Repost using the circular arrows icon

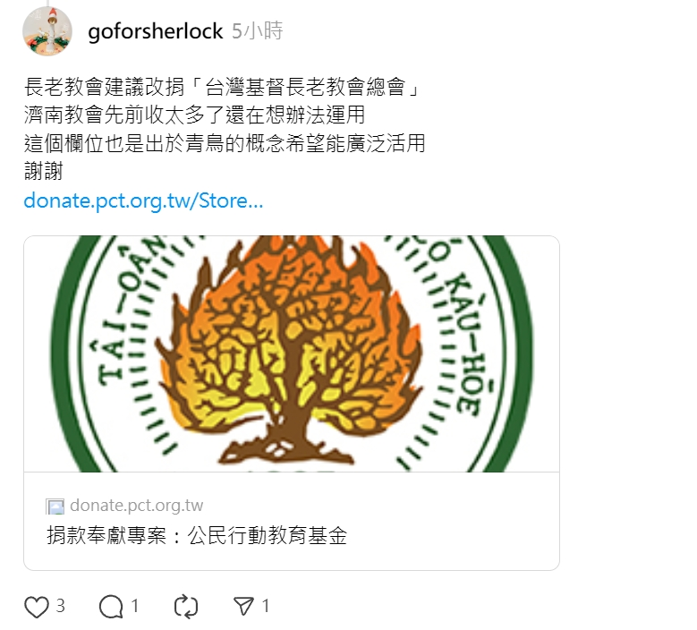[x=186, y=607]
